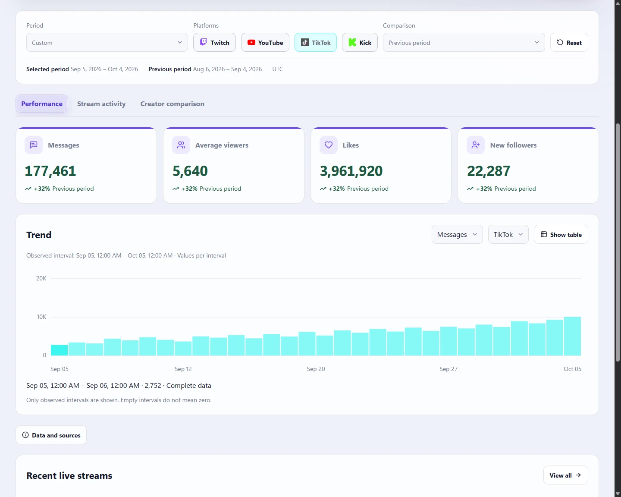The width and height of the screenshot is (621, 497).
Task: Open Data and sources
Action: click(x=51, y=435)
